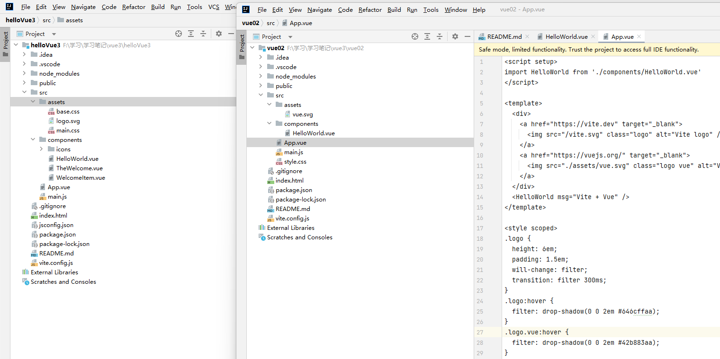This screenshot has width=720, height=359.
Task: Close the App.vue editor tab
Action: pos(639,36)
